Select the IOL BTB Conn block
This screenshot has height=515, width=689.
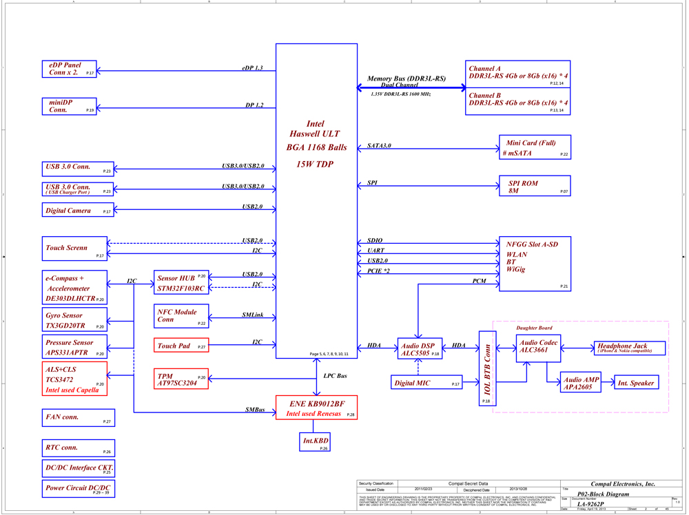(487, 369)
